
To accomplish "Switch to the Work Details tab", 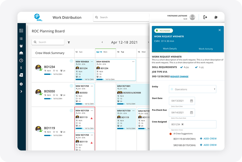I will (170, 49).
